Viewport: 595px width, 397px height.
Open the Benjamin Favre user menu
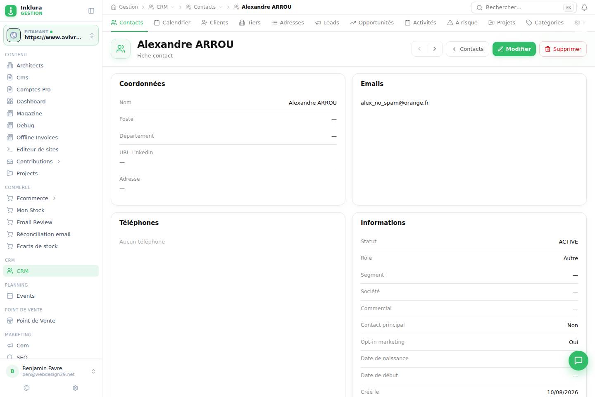(x=51, y=371)
